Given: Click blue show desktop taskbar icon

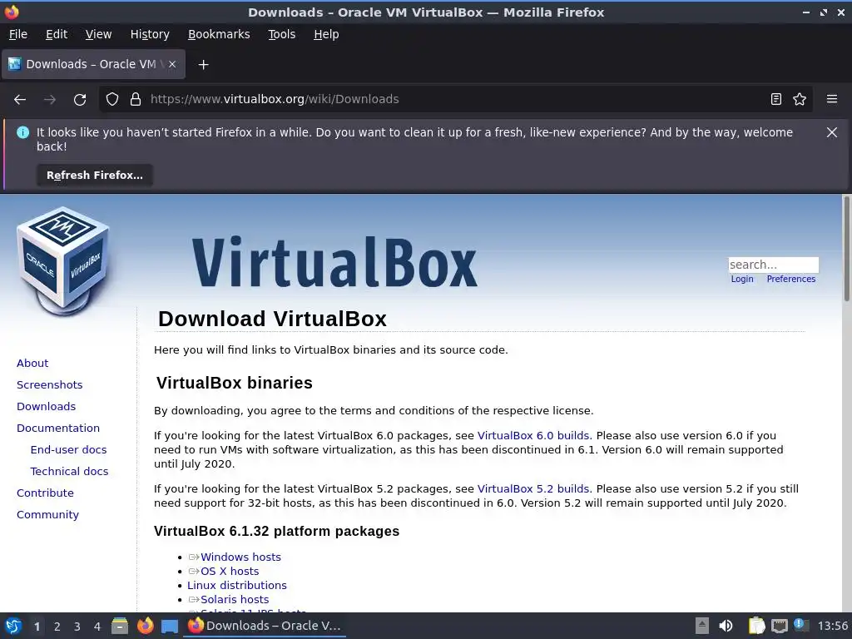Looking at the screenshot, I should tap(170, 627).
